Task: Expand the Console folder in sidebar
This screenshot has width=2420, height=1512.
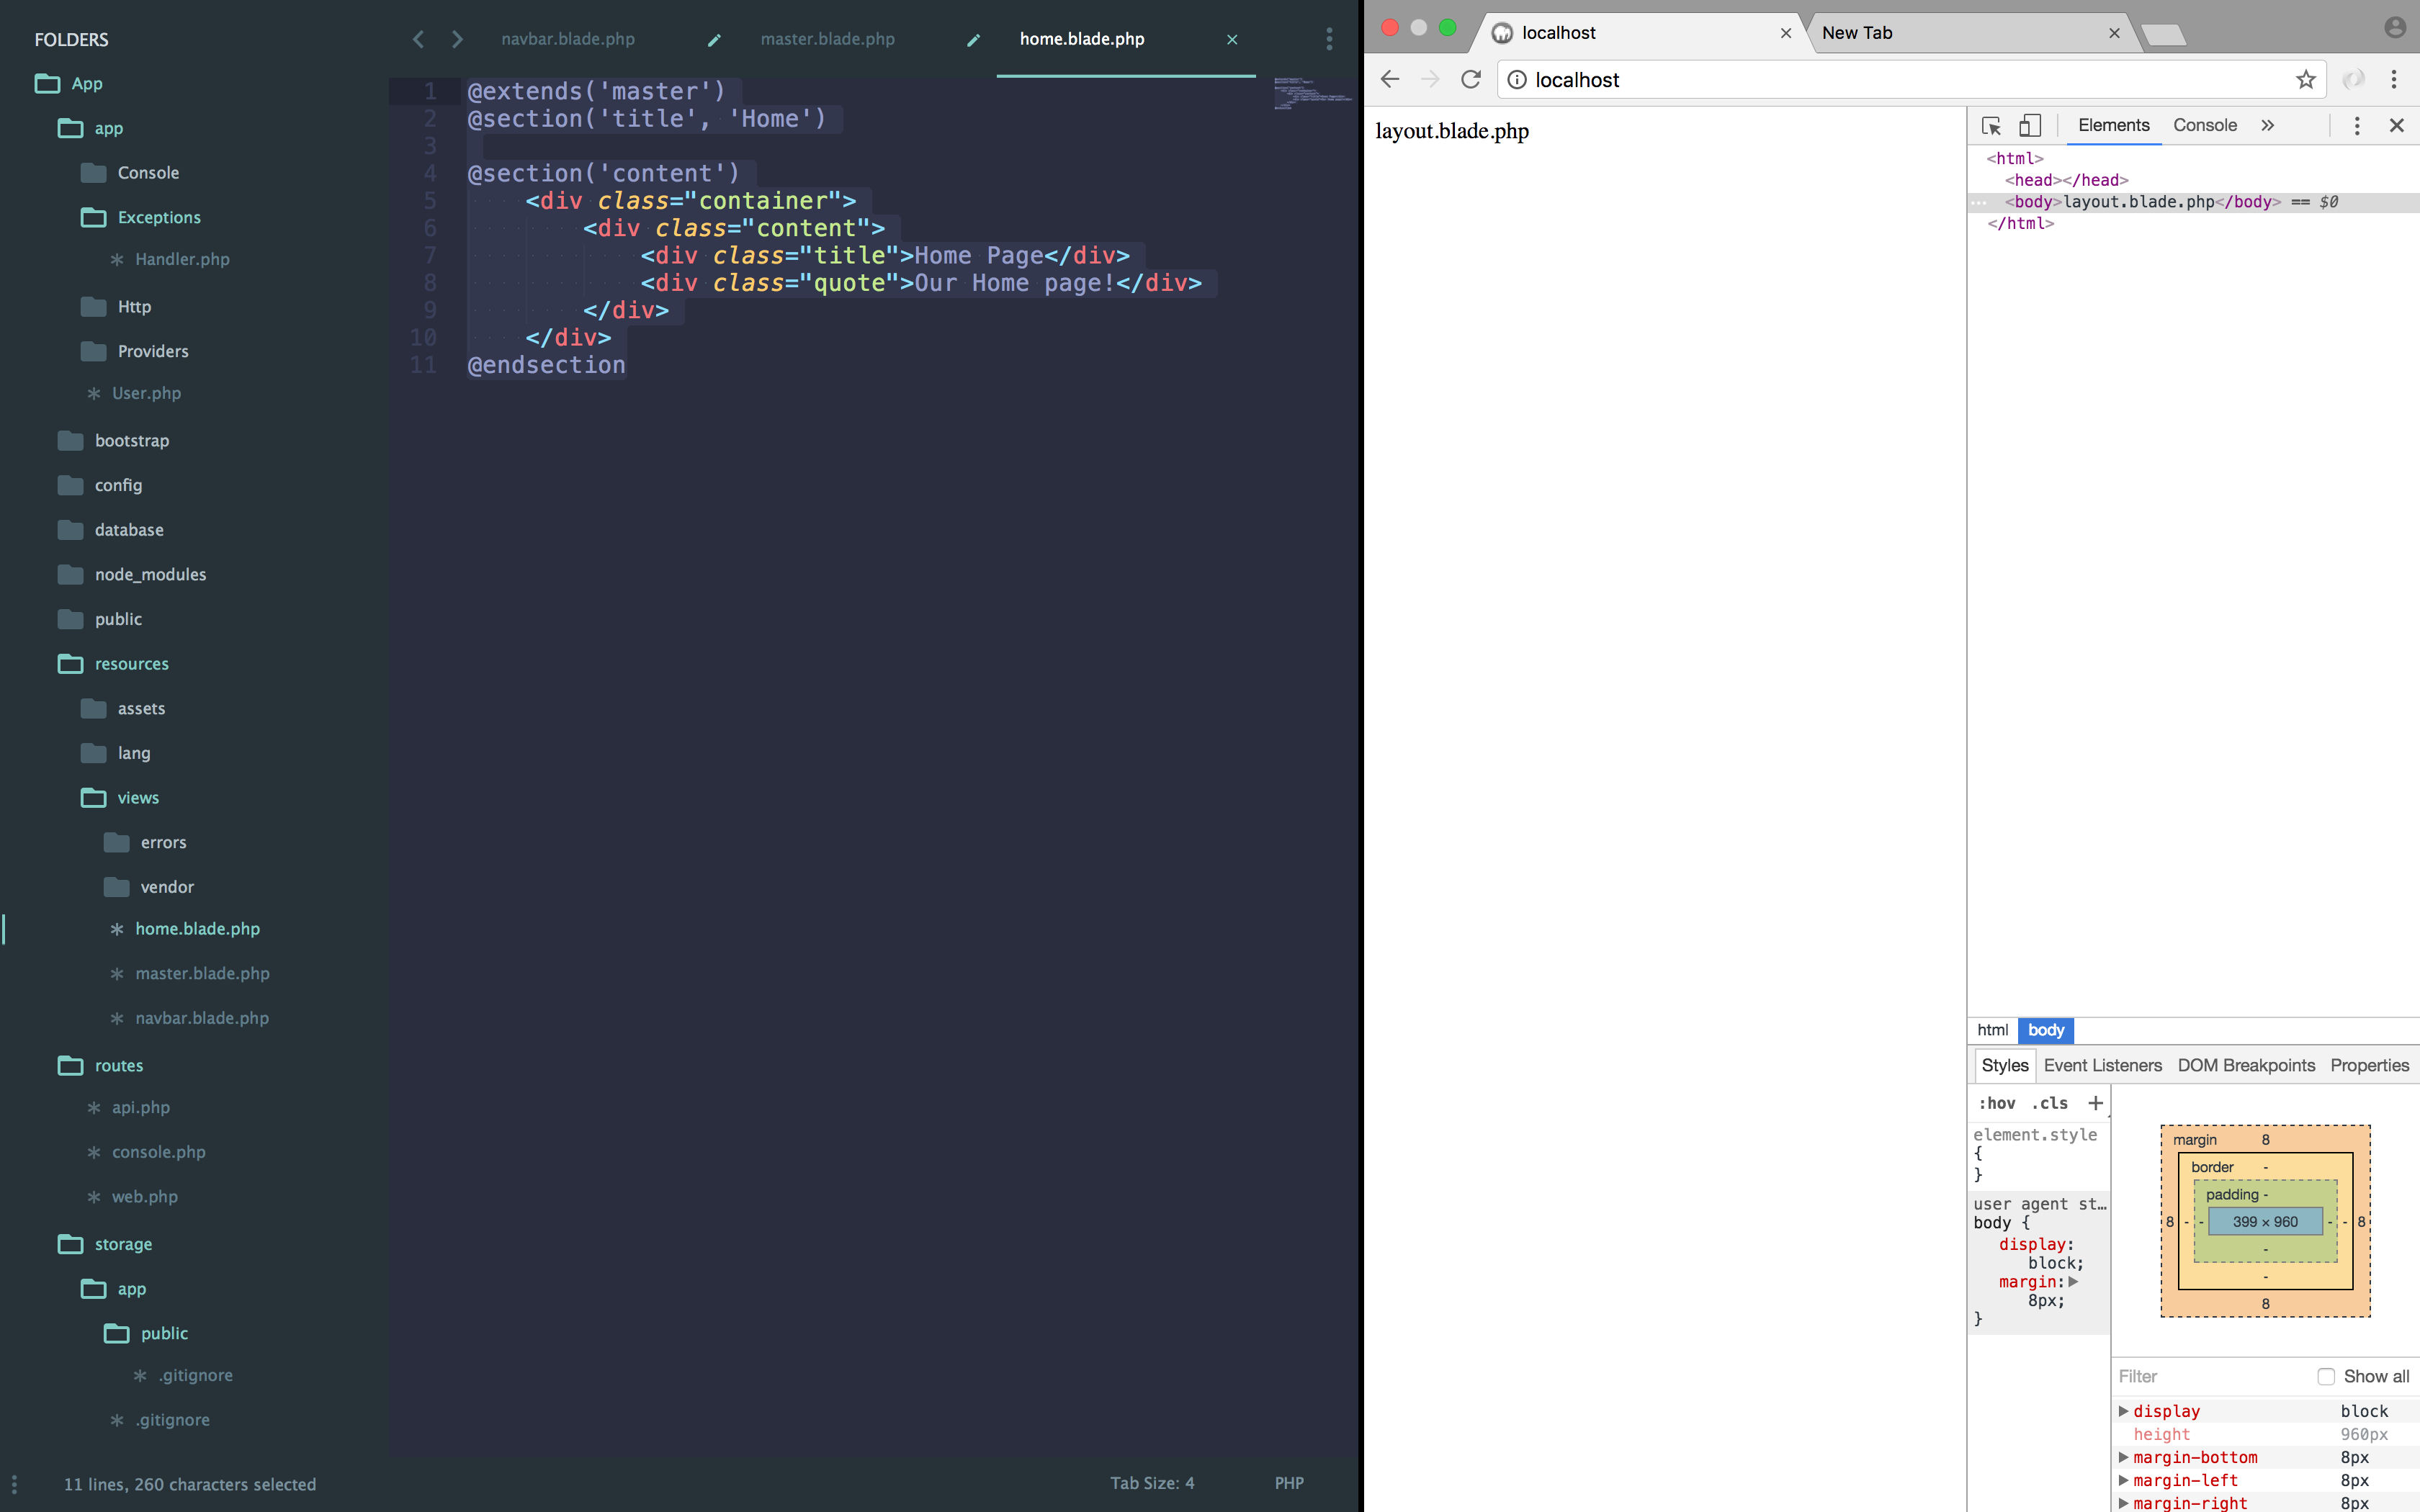Action: point(129,173)
